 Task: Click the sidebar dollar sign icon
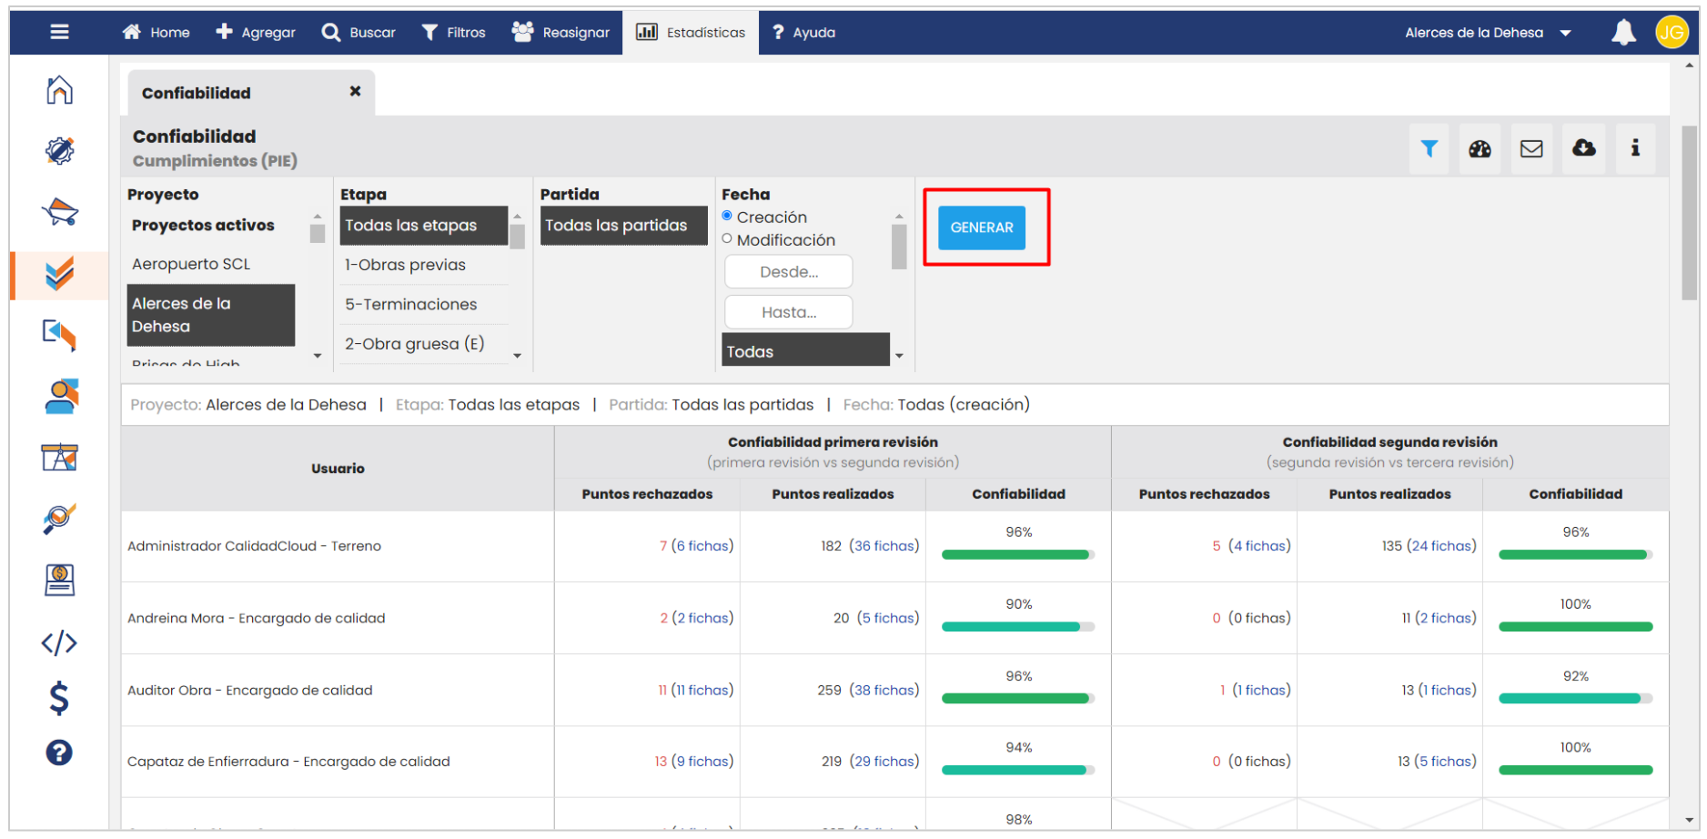coord(59,698)
